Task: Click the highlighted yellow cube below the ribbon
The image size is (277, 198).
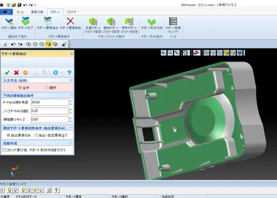Action: tap(49, 44)
